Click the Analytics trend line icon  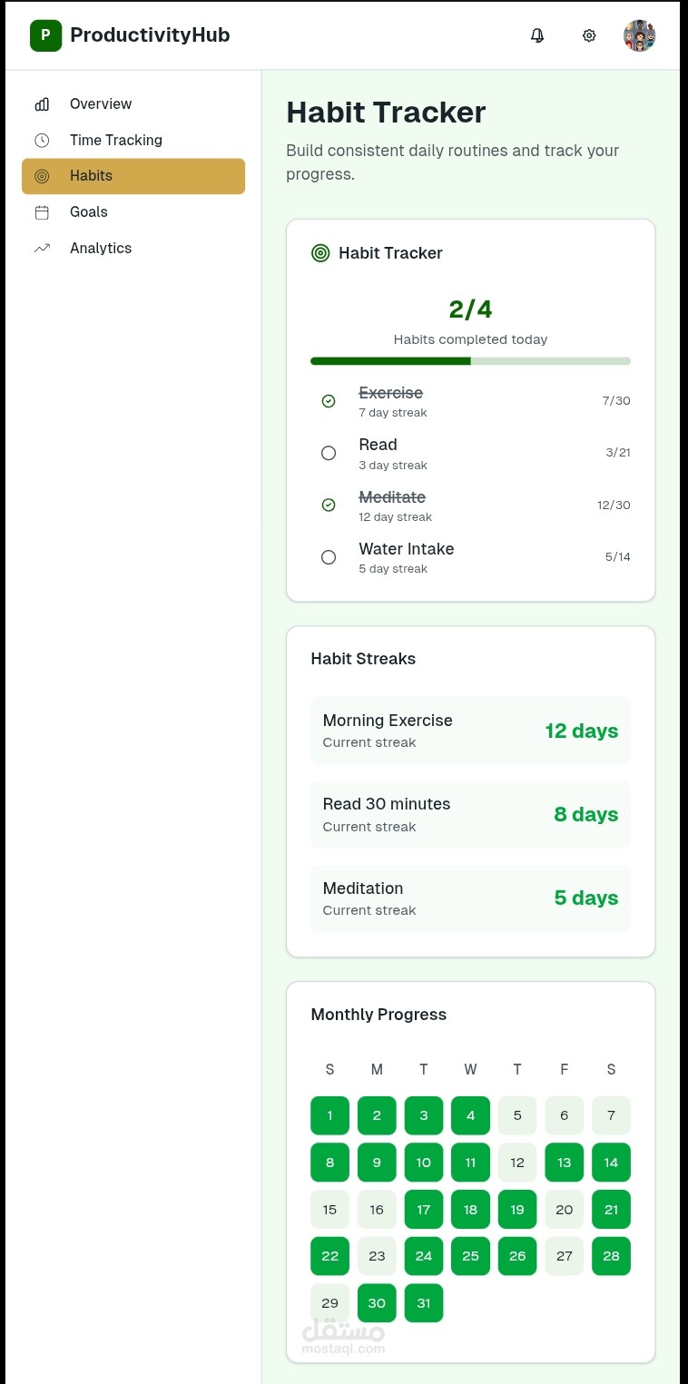[x=42, y=249]
